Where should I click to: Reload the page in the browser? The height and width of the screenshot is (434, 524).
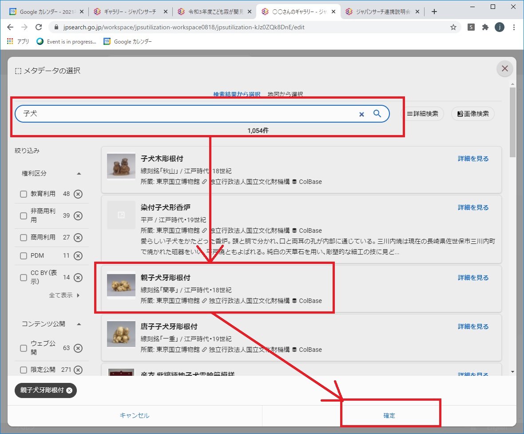point(39,27)
